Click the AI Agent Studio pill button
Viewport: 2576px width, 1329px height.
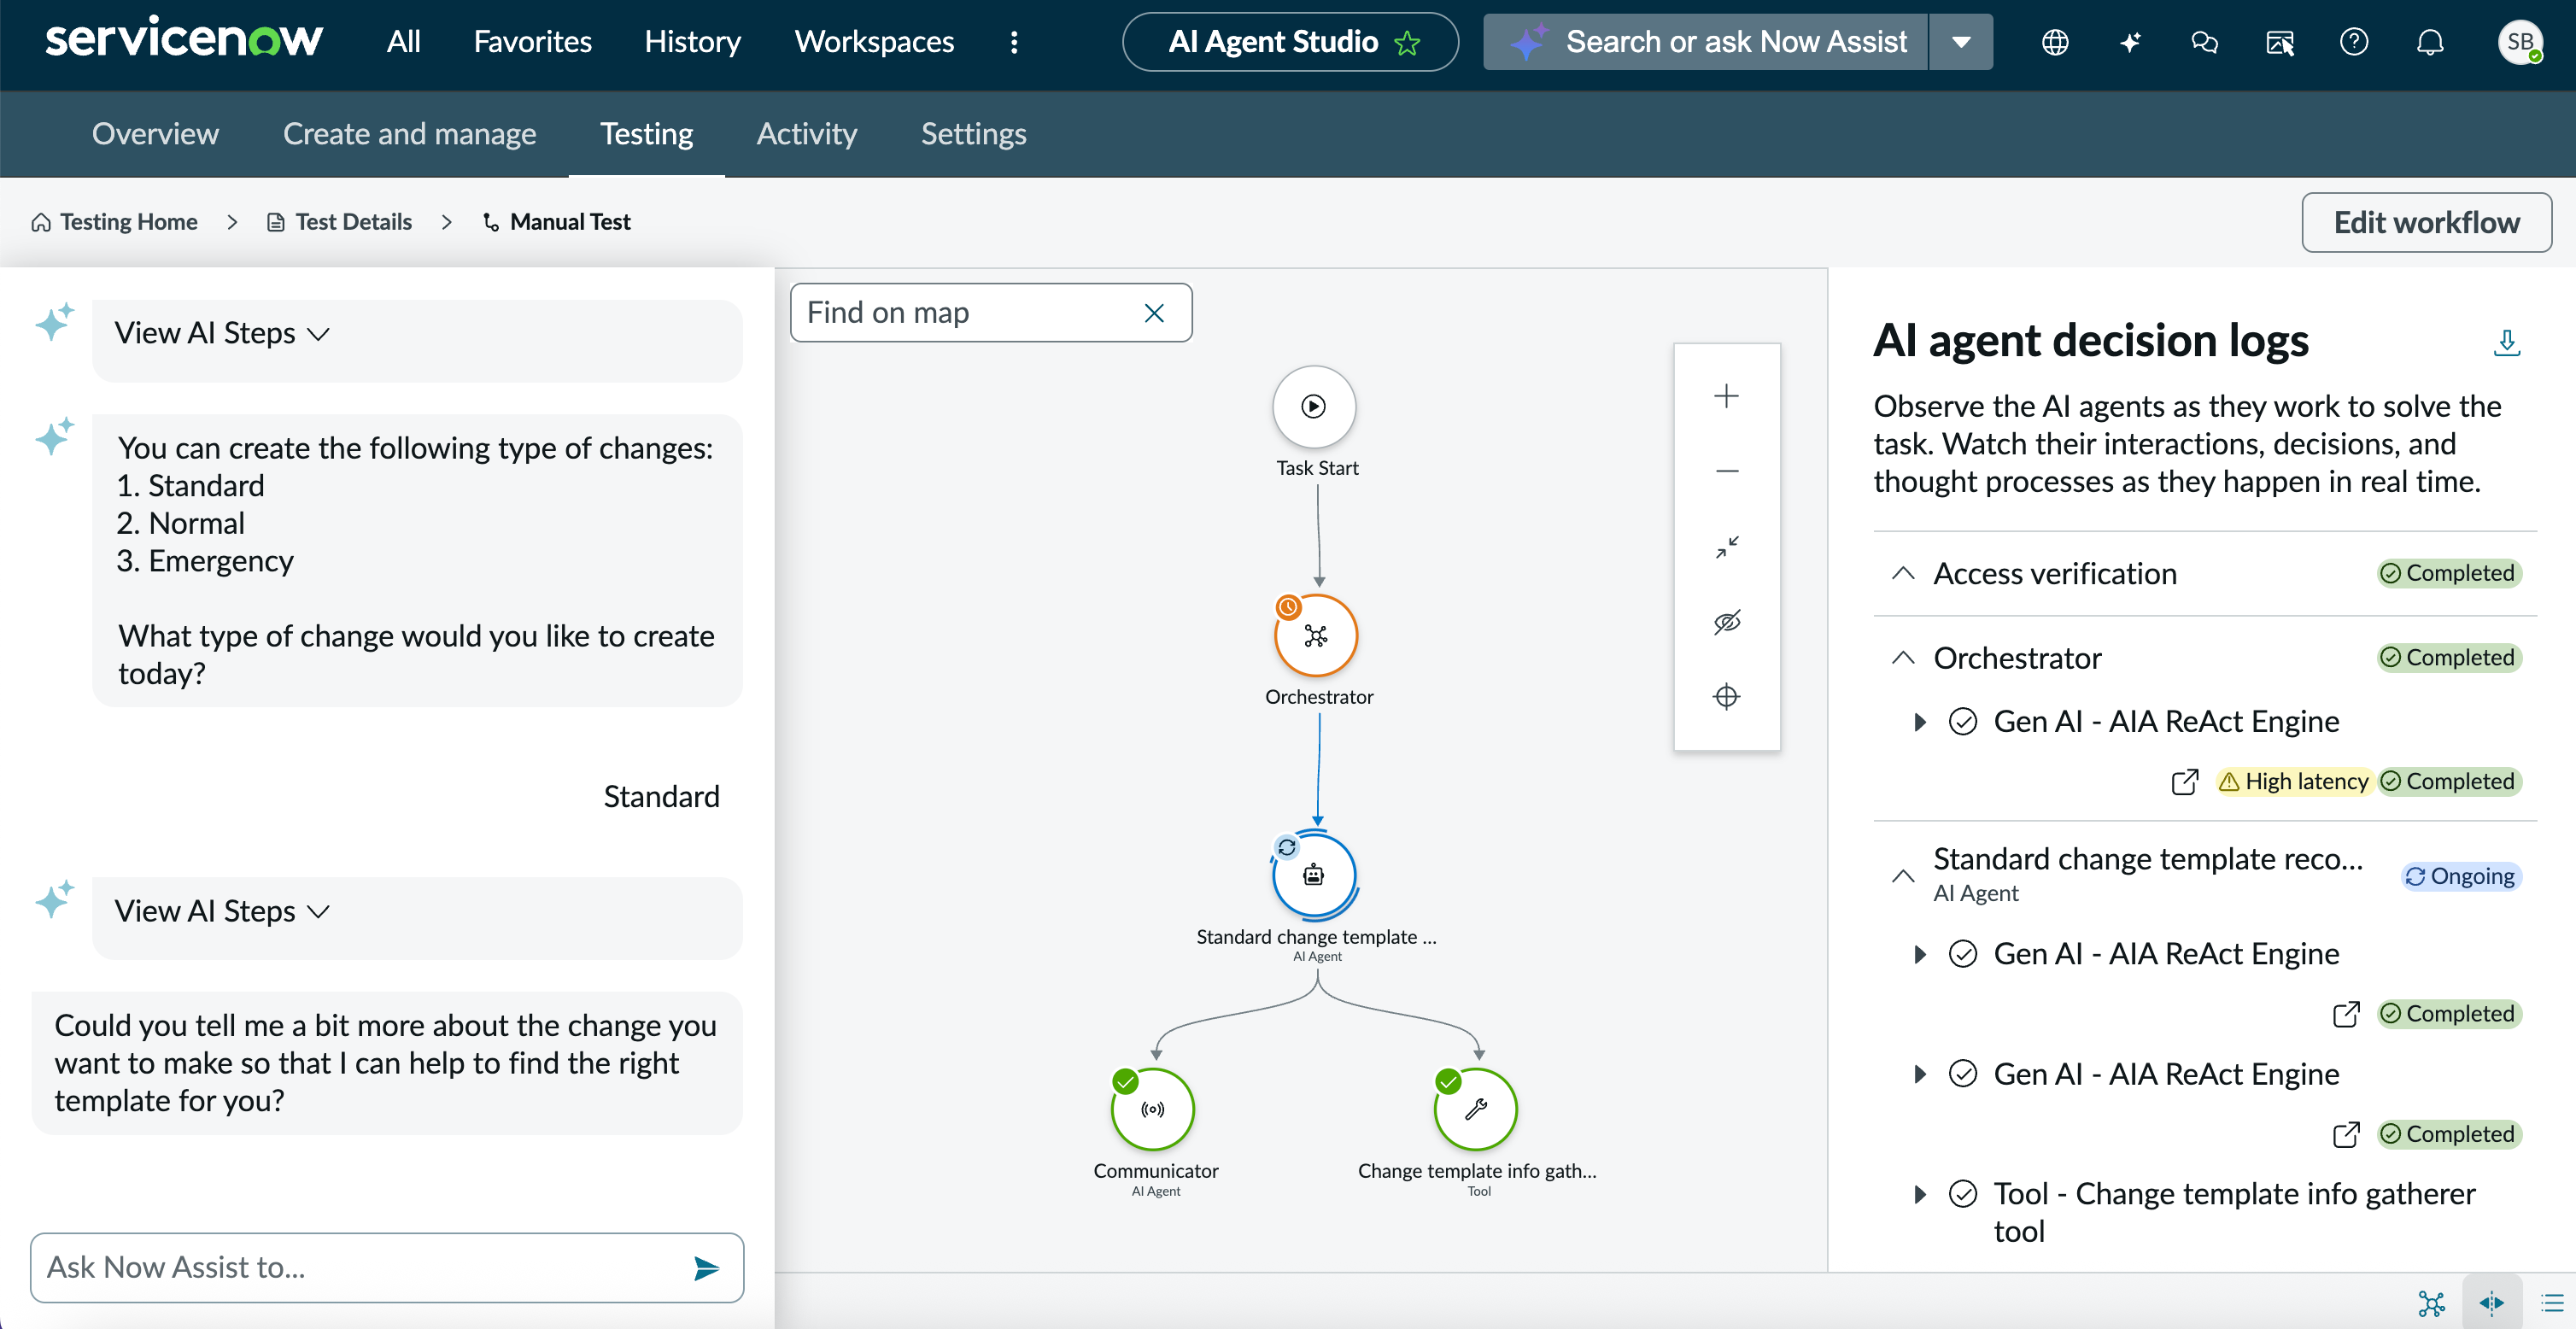point(1290,41)
